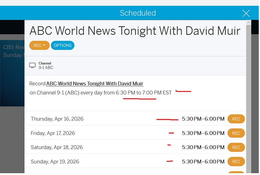The image size is (260, 175).
Task: Record the Thursday, Apr 16 airing
Action: (x=236, y=119)
